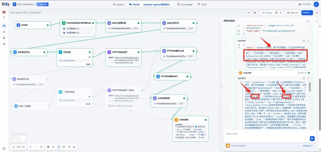The width and height of the screenshot is (321, 152).
Task: Select the ANSWER node on canvas
Action: 191,129
